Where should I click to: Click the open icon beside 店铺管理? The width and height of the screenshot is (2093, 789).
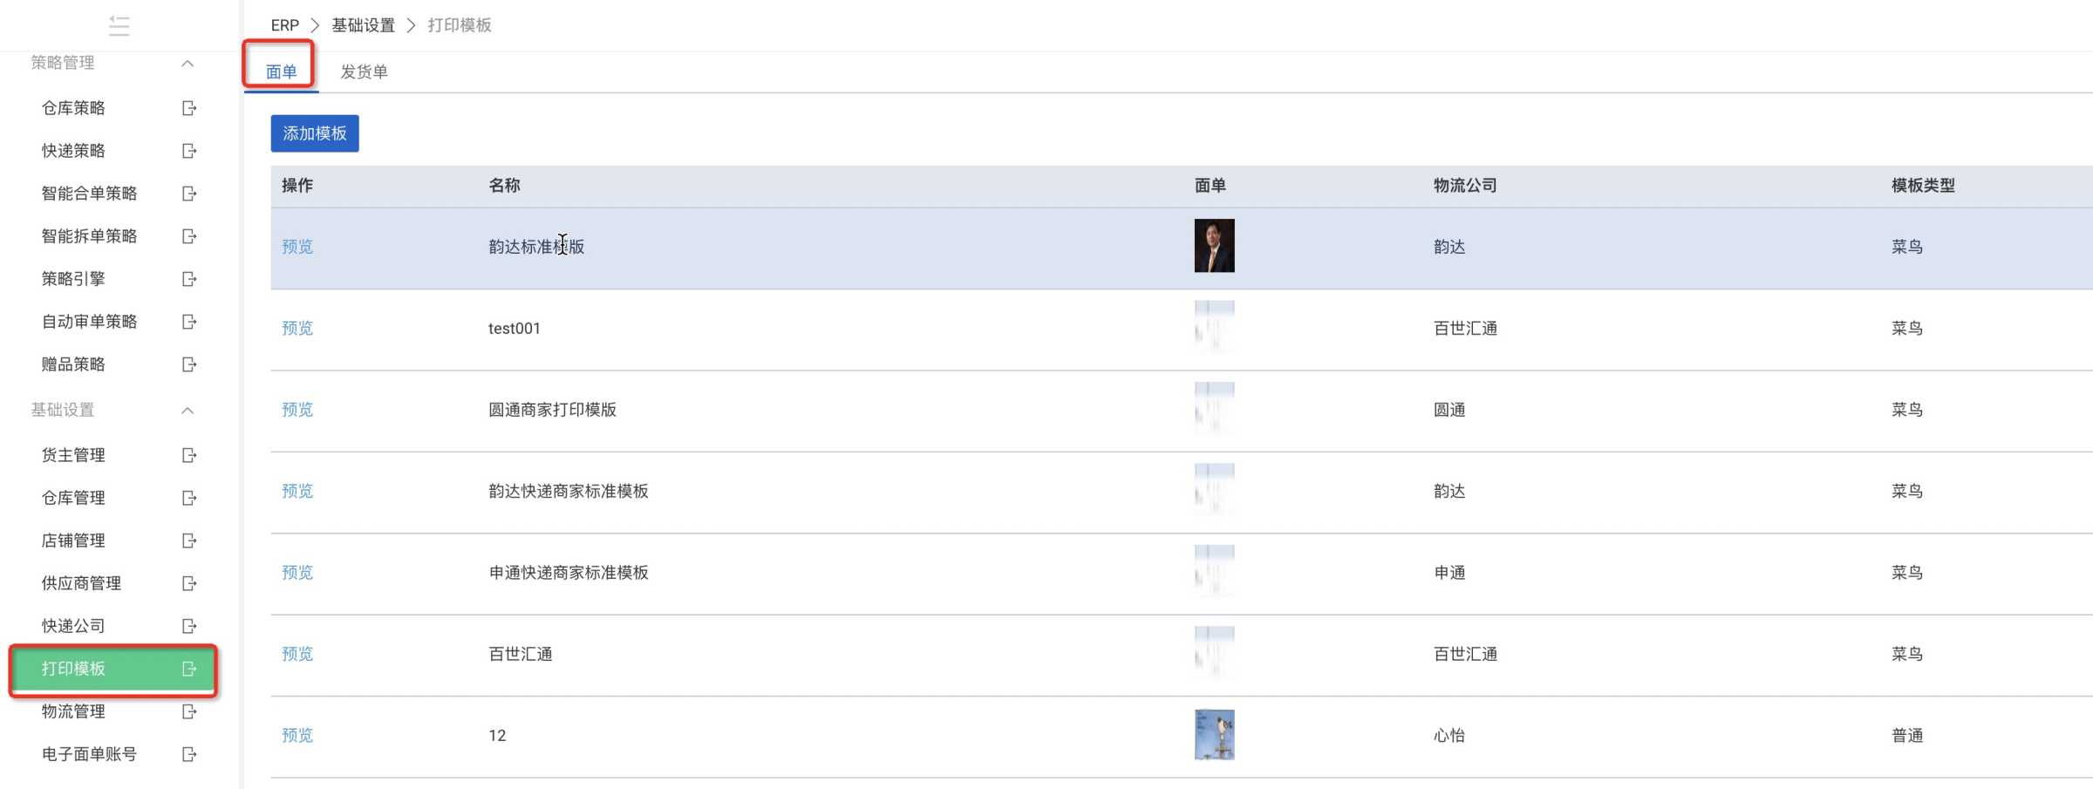point(189,541)
